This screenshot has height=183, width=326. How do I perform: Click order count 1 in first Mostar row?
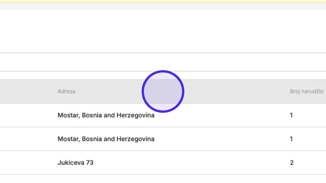point(291,115)
